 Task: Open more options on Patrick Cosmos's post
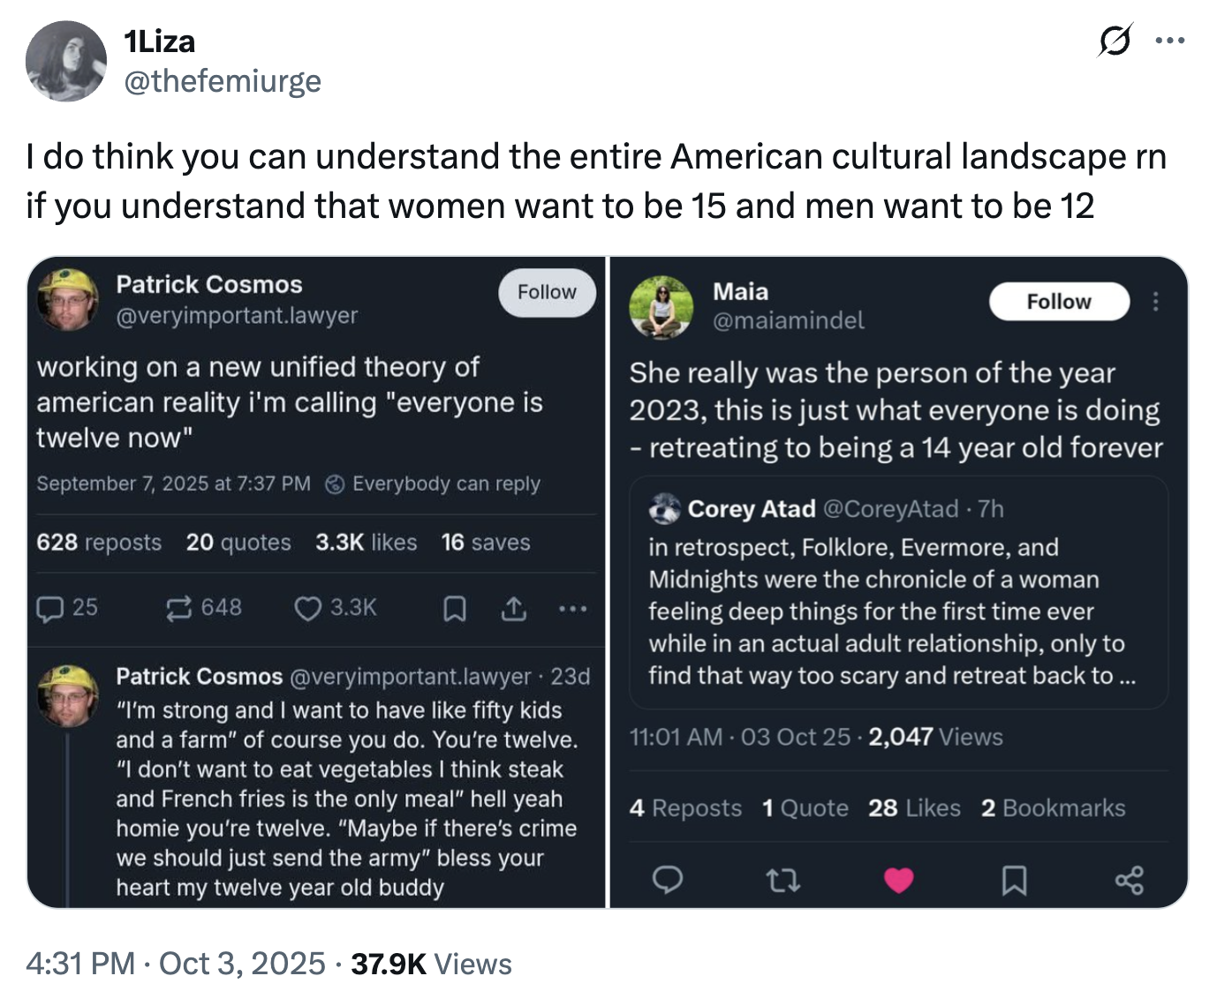(x=572, y=608)
